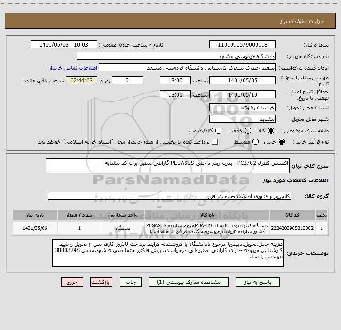Click the کد کالا column header
This screenshot has height=330, width=341.
[x=292, y=215]
